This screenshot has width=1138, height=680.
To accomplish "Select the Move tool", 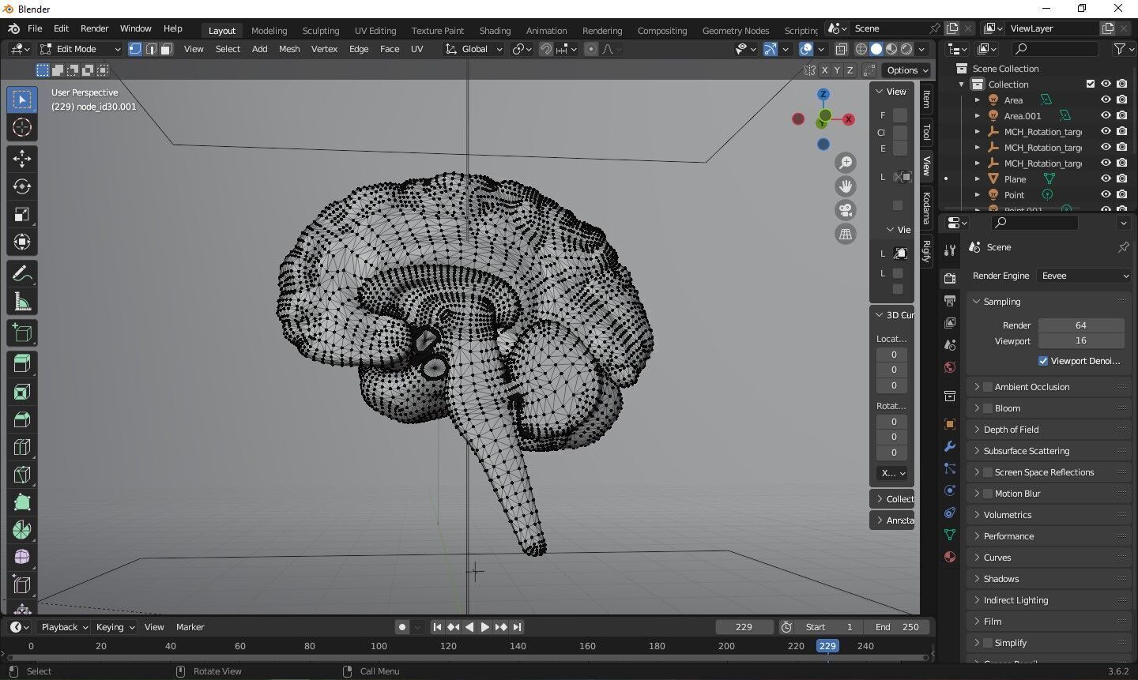I will point(22,158).
